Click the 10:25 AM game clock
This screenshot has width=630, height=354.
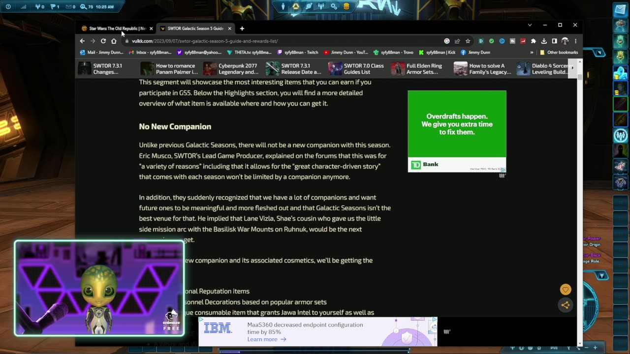(x=103, y=7)
